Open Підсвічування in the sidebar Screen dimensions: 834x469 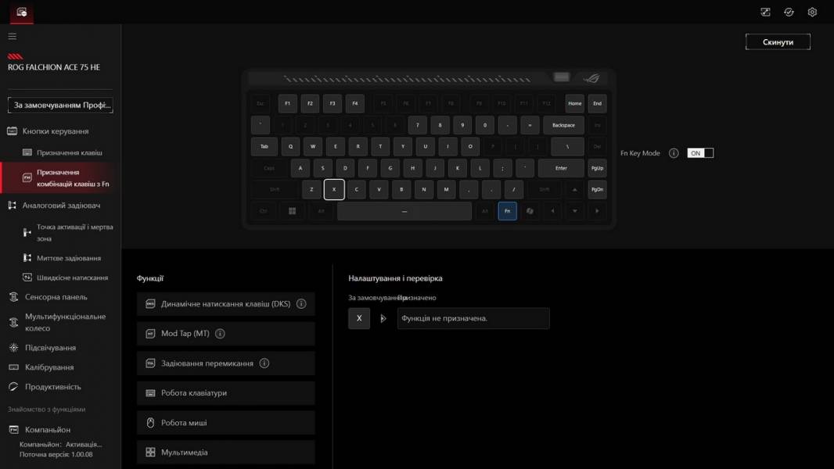50,348
